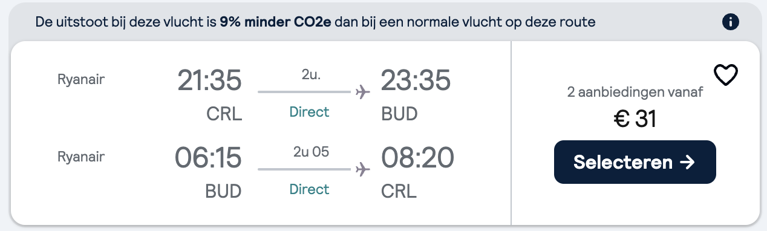Click the return flight airplane icon

363,169
